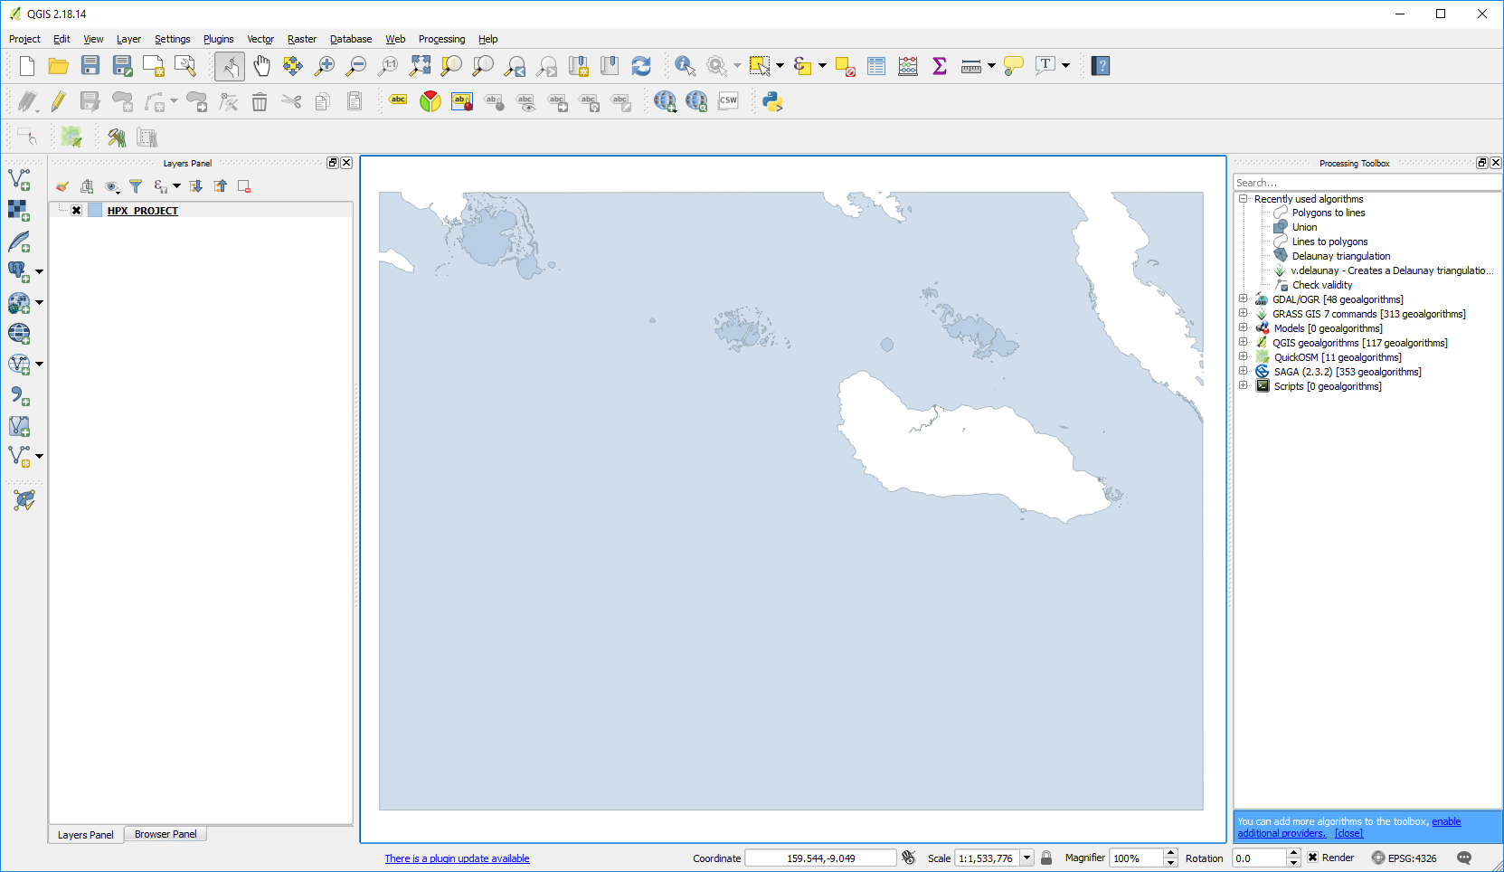This screenshot has width=1504, height=872.
Task: Run the Polygons to lines algorithm
Action: pos(1328,213)
